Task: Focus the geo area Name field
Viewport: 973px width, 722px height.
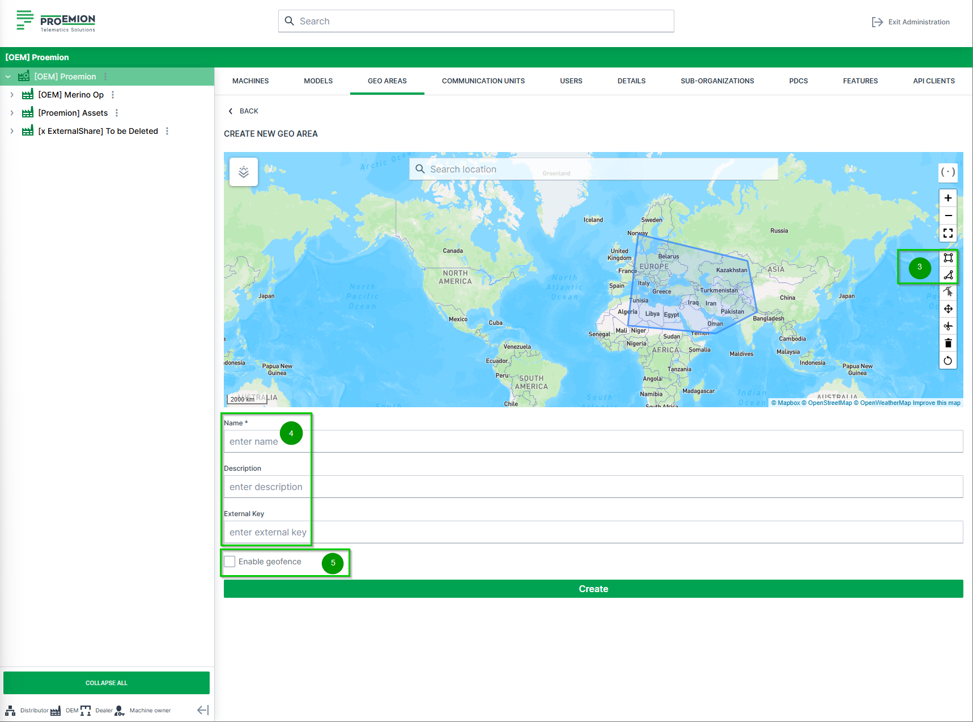Action: 593,441
